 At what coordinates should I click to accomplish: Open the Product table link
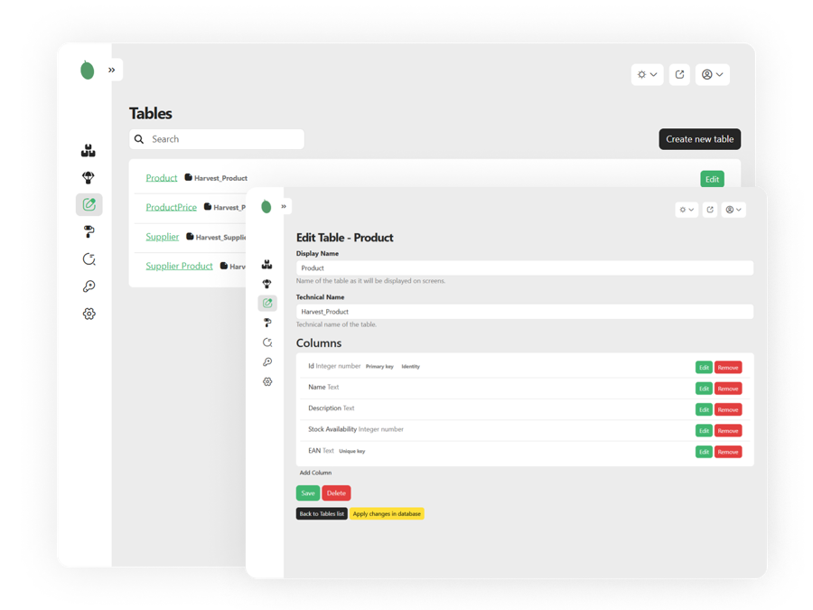point(162,178)
